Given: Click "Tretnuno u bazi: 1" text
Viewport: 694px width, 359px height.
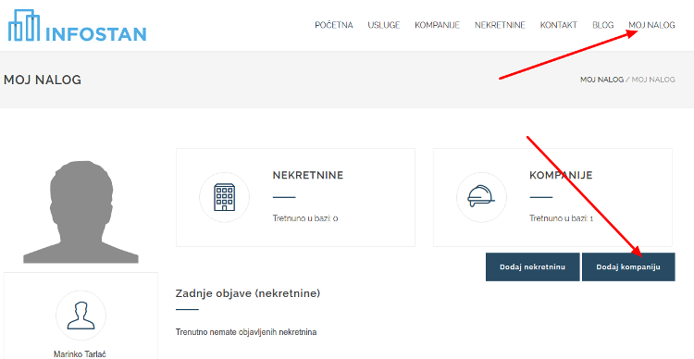Looking at the screenshot, I should [562, 218].
